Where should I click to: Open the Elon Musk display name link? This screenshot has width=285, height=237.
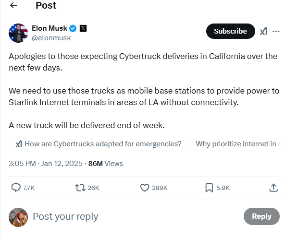pos(50,28)
